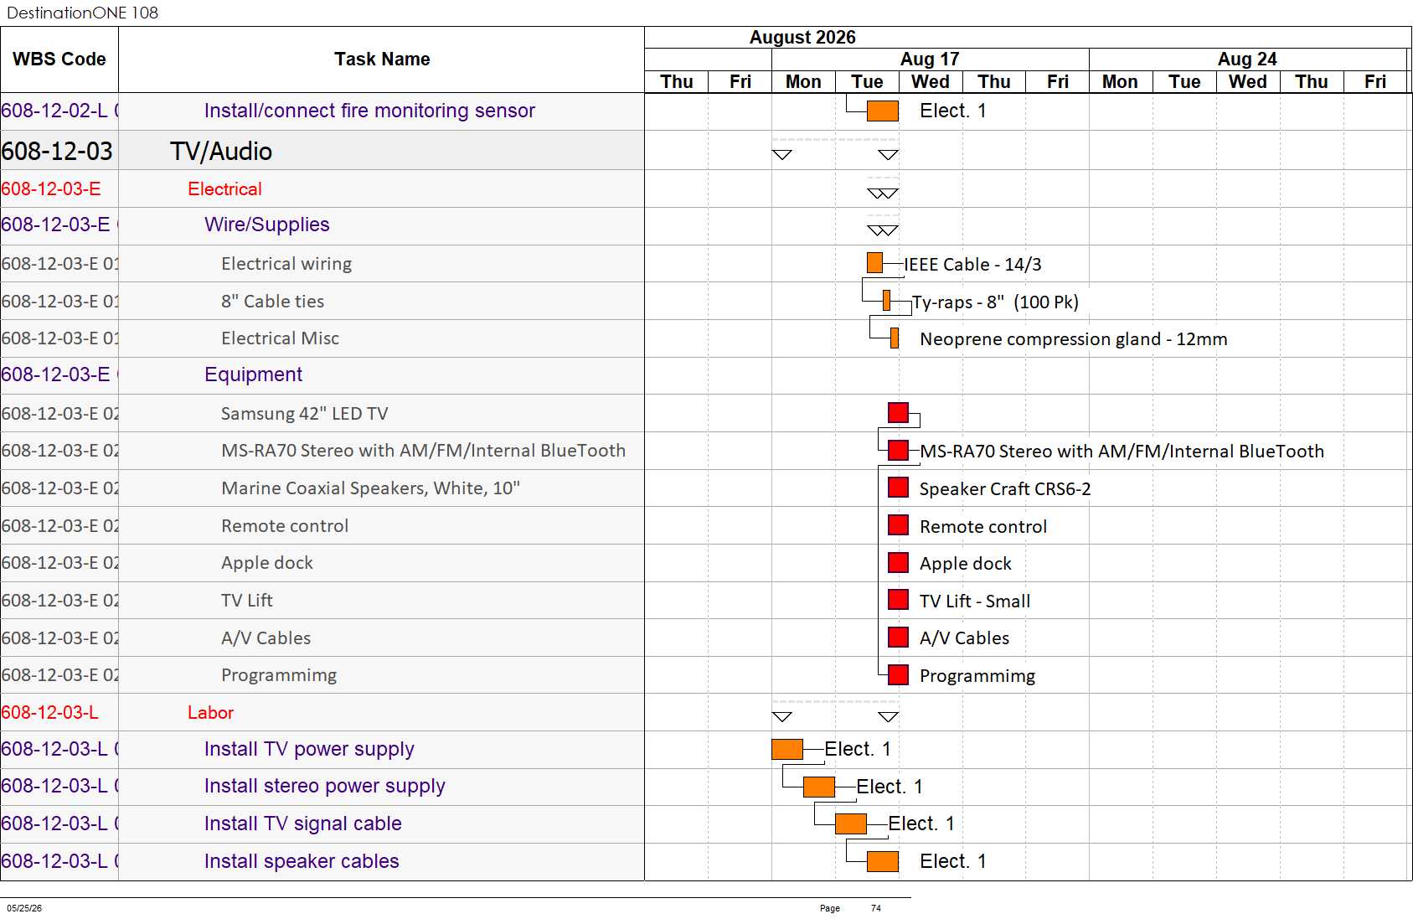Click the Labor summary end triangle marker
Viewport: 1413px width, 919px height.
click(888, 716)
